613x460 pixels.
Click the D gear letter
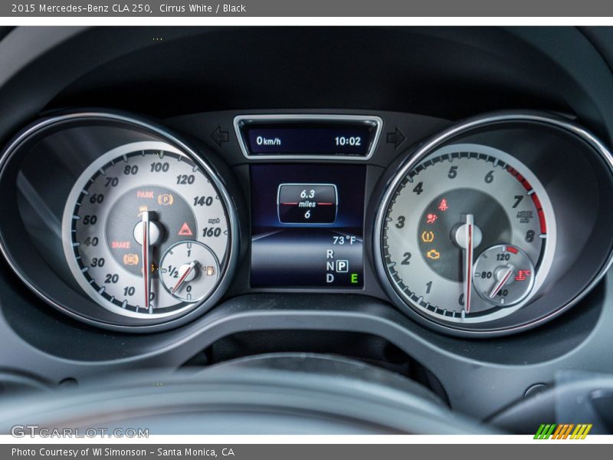[x=330, y=278]
